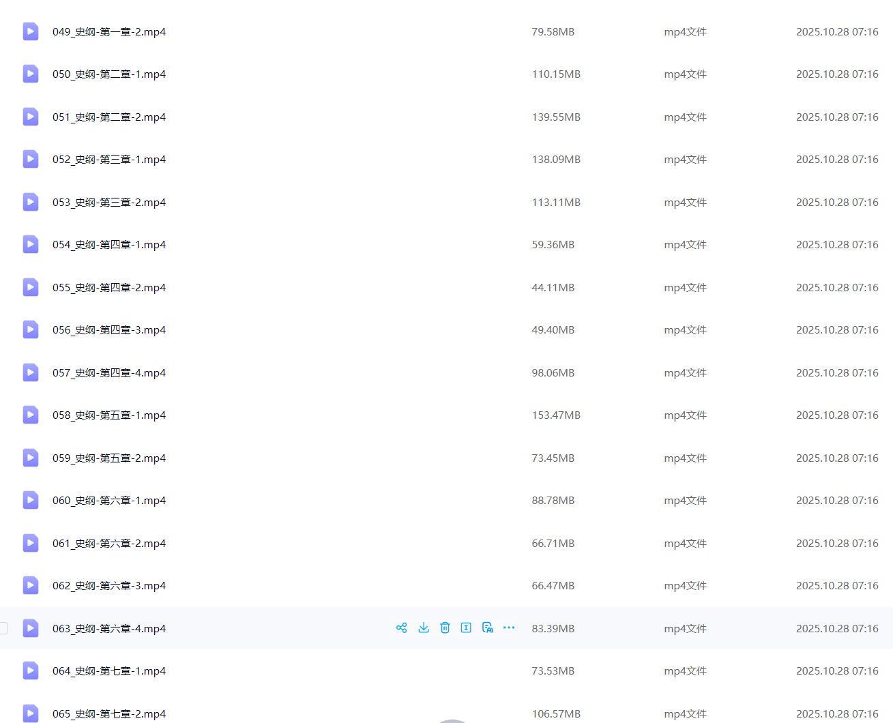Expand more options (…) for the 063 file

click(x=509, y=628)
